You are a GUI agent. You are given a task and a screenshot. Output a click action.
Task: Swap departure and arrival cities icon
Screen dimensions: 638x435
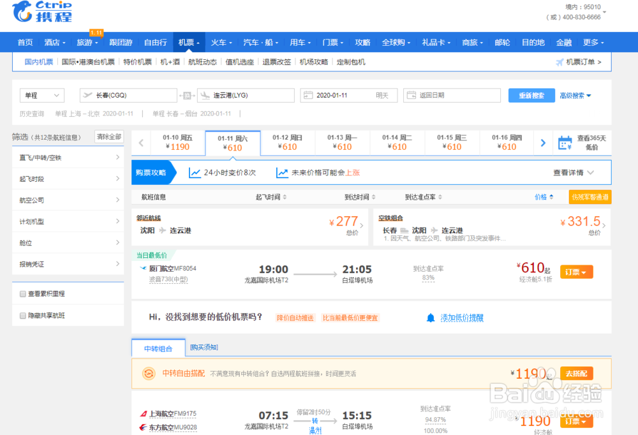point(187,96)
